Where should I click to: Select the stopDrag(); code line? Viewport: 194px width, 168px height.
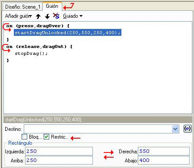pos(31,54)
